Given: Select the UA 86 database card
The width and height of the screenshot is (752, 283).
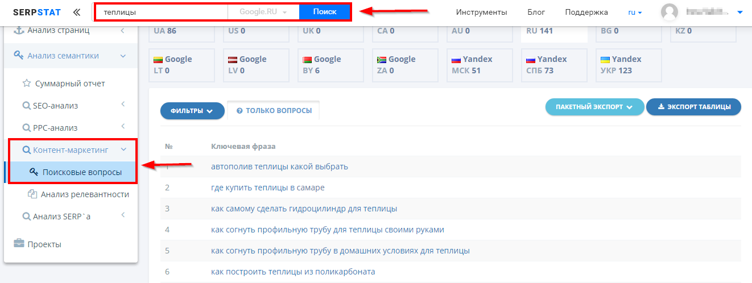Looking at the screenshot, I should (181, 33).
